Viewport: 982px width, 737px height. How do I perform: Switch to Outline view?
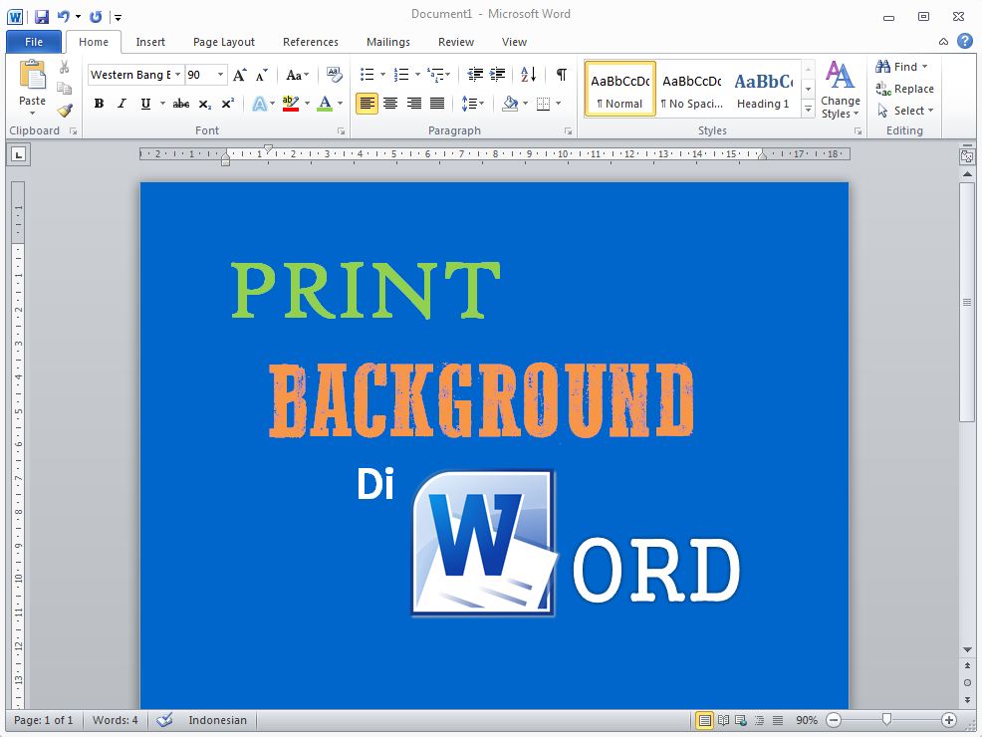[759, 721]
